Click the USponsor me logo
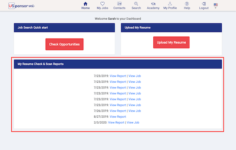The height and width of the screenshot is (150, 236). (x=21, y=6)
